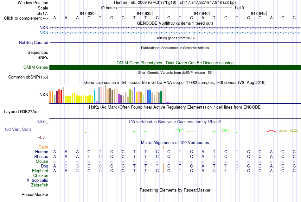Click the orange gap count '1' in Gaps row
Screen dimensions: 301x202
point(163,147)
